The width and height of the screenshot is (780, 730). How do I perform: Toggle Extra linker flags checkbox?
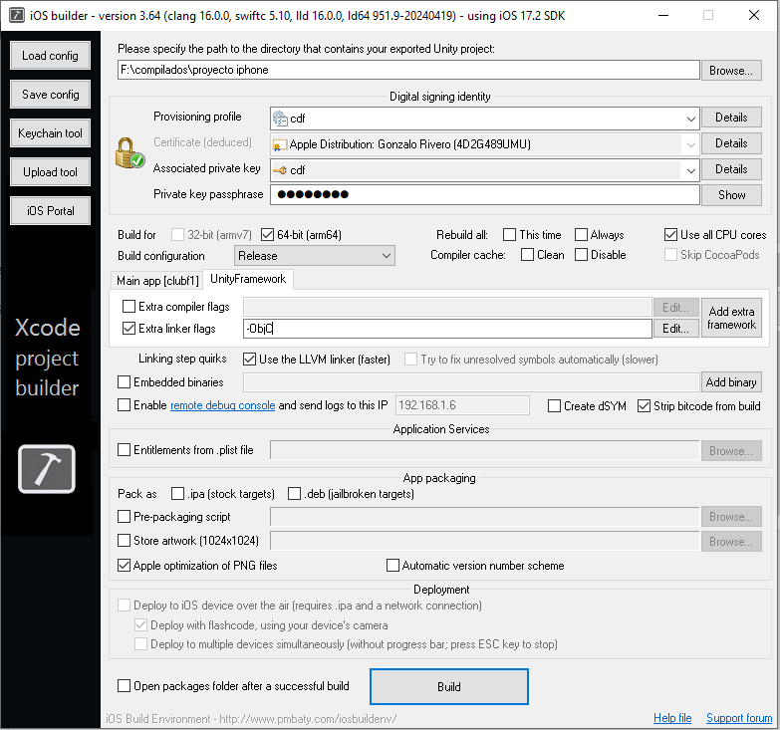pyautogui.click(x=129, y=329)
